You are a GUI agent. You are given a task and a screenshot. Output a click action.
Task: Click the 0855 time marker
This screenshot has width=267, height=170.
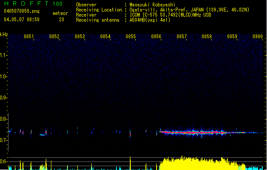131,37
